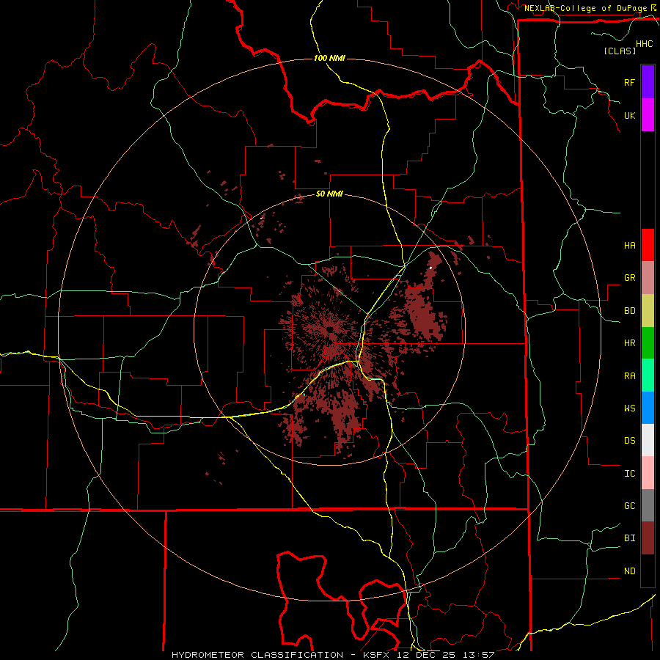Click the white pixel in the northeast echo
The width and height of the screenshot is (660, 660).
tap(431, 267)
